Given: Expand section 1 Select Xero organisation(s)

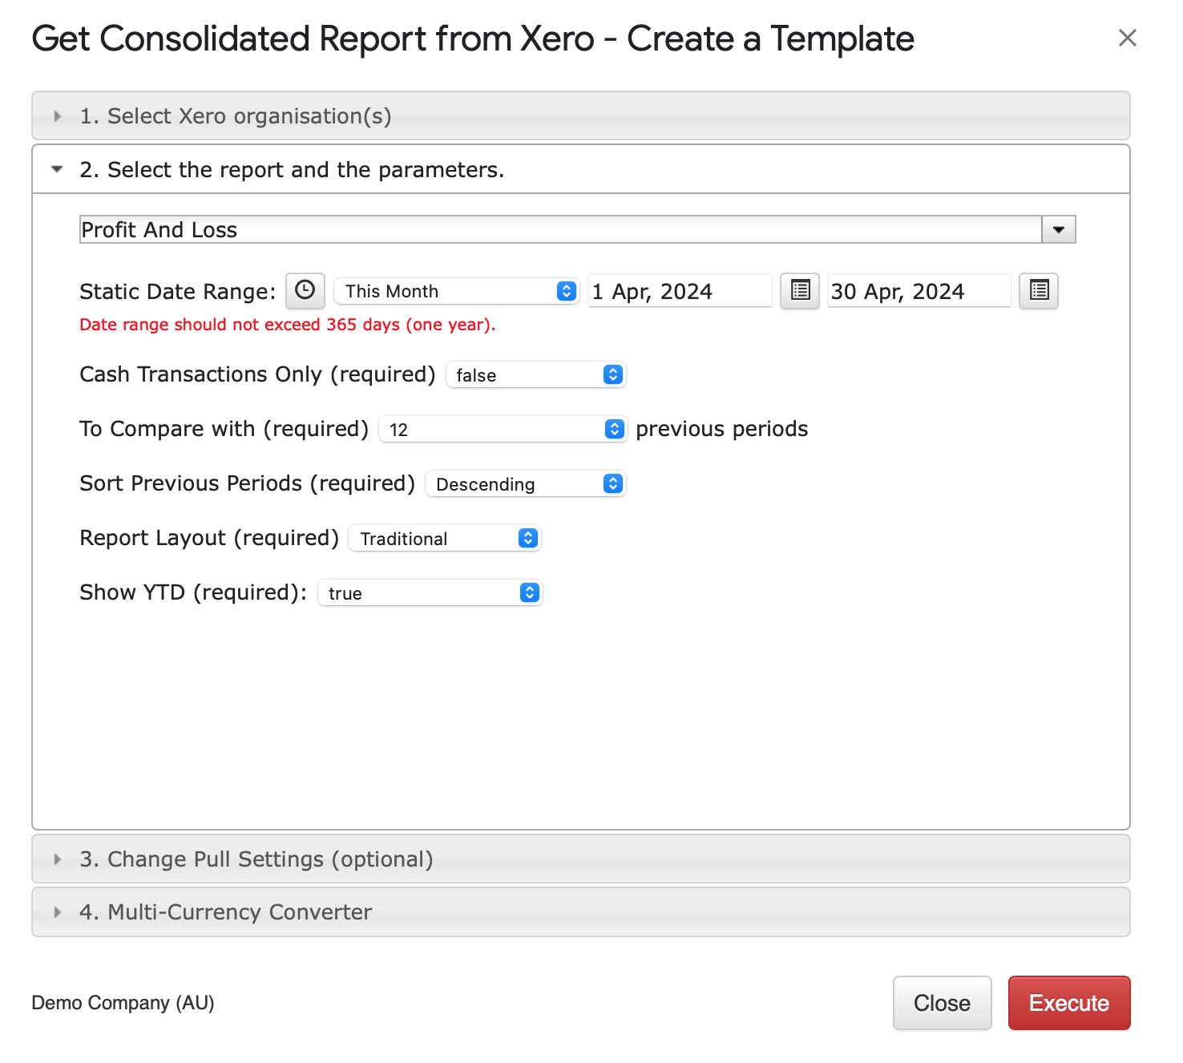Looking at the screenshot, I should click(x=581, y=116).
